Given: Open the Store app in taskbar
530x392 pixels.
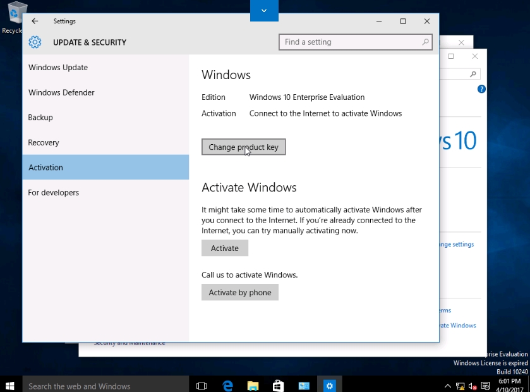Looking at the screenshot, I should [278, 385].
